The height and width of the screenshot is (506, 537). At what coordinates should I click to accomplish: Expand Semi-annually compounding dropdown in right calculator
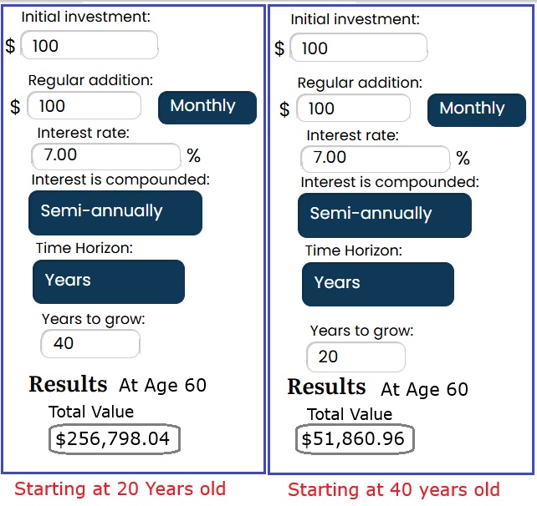[384, 215]
